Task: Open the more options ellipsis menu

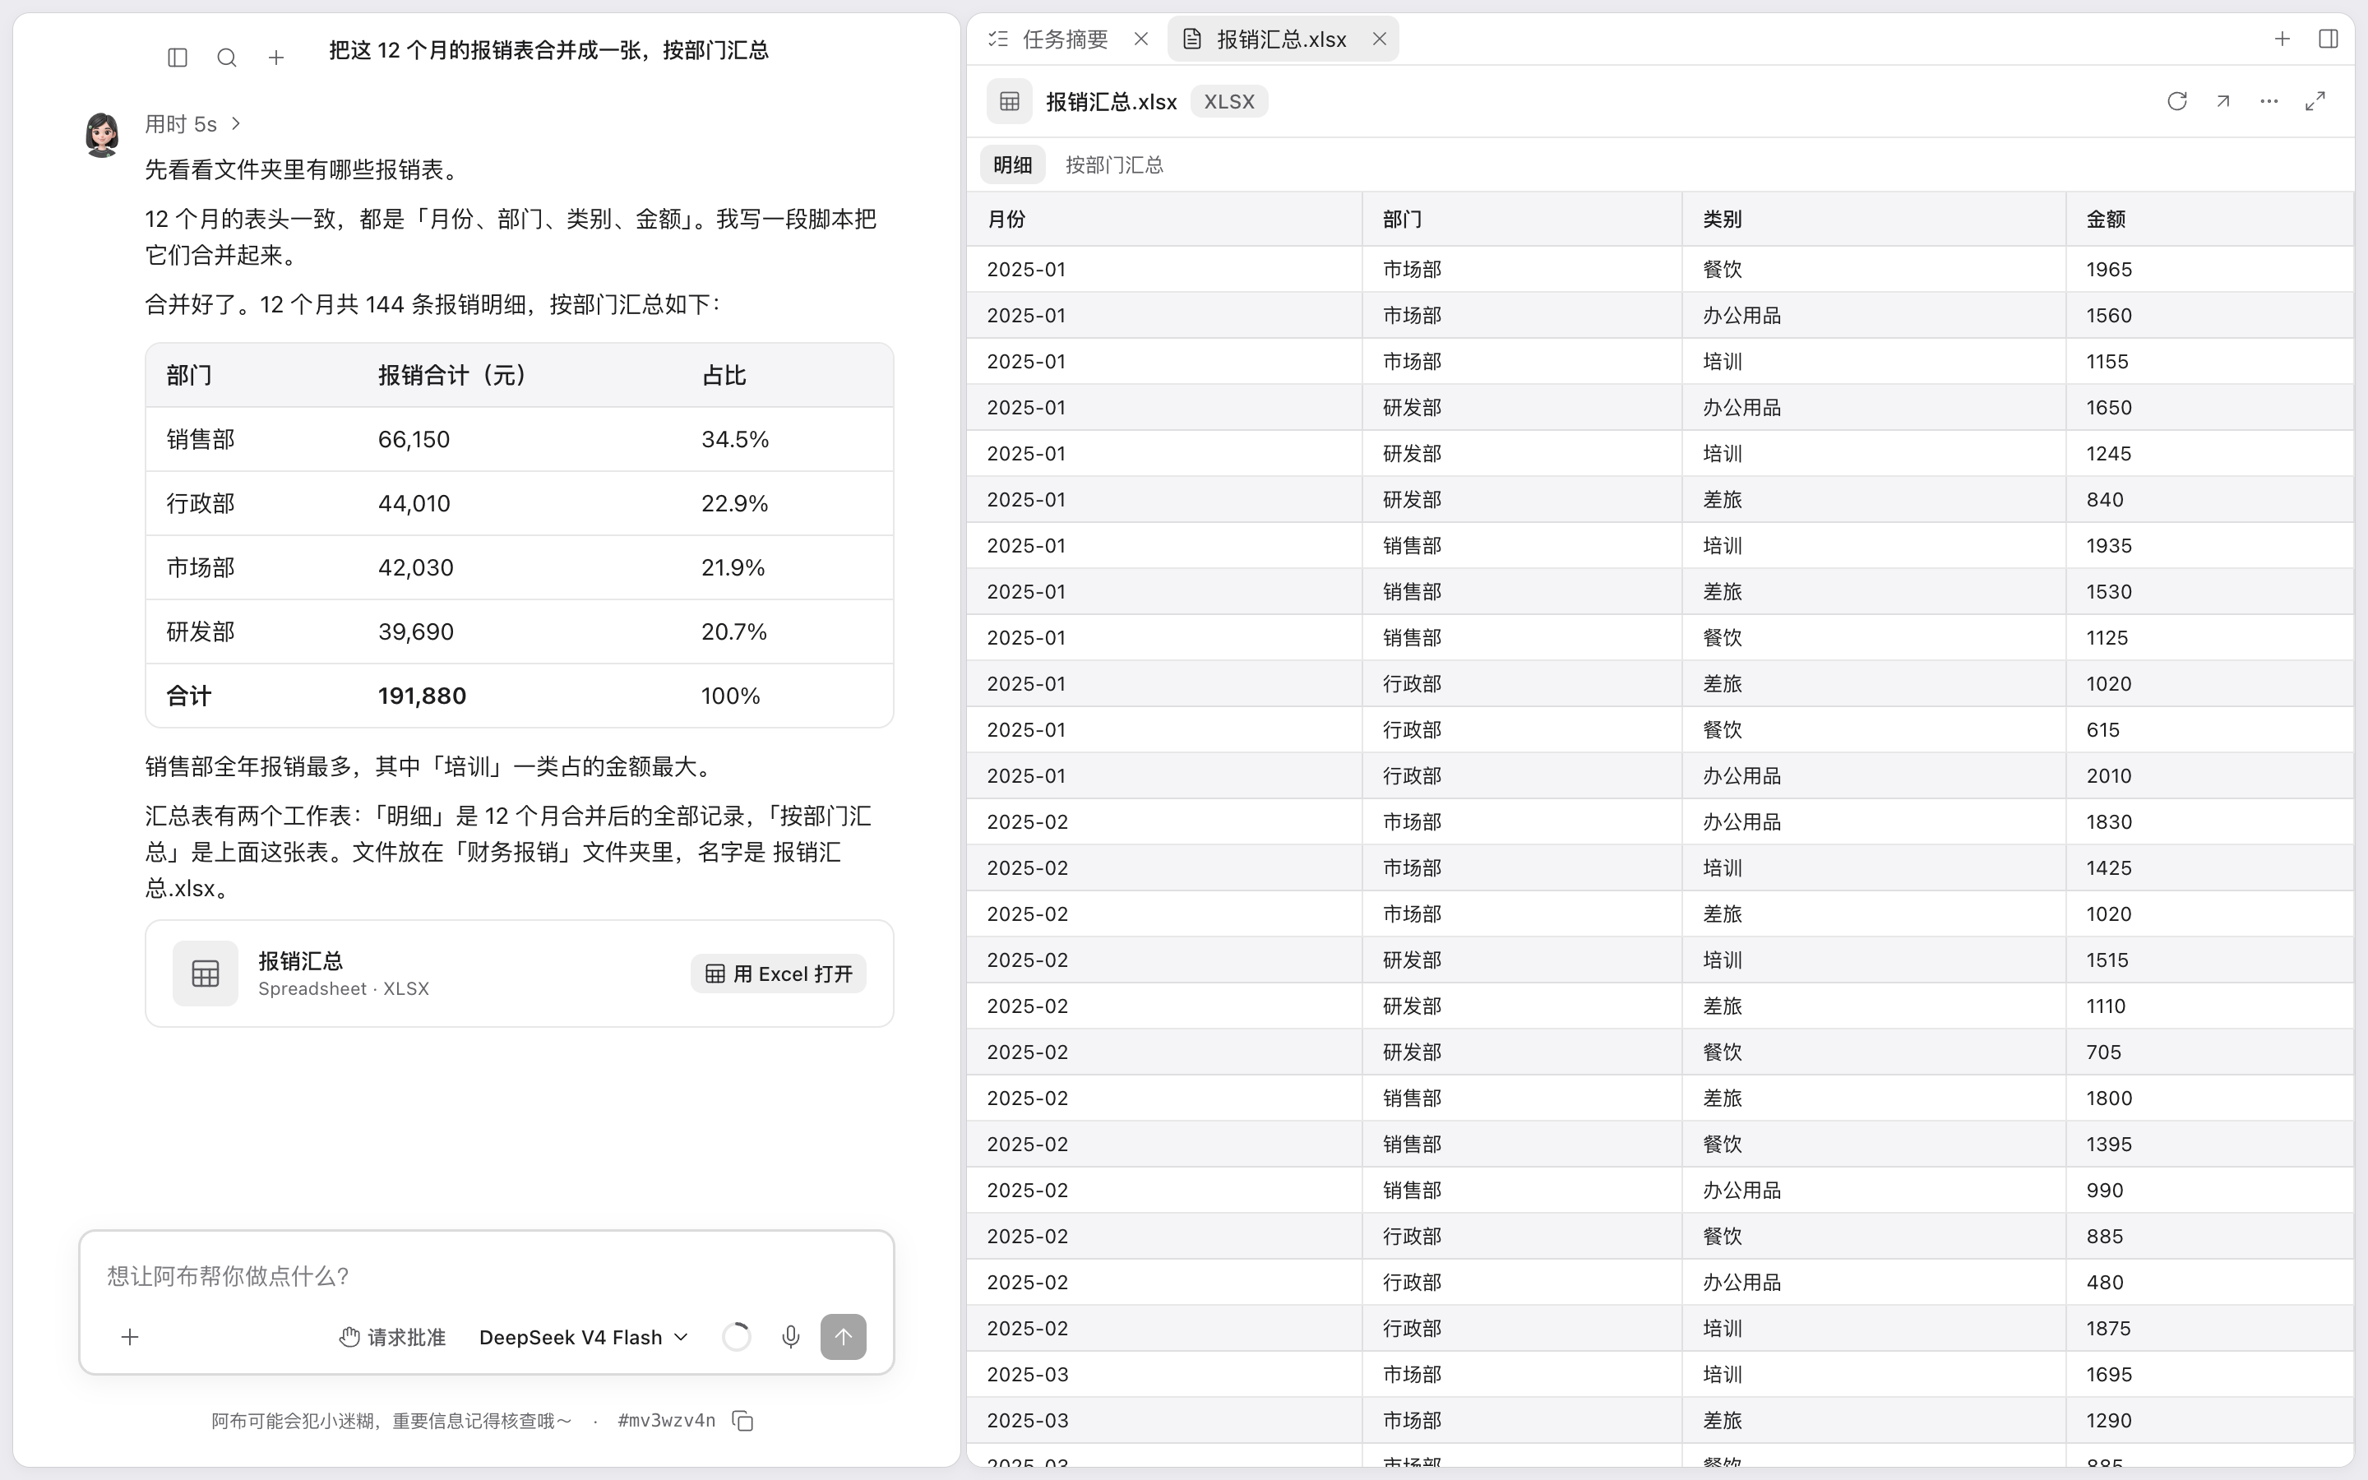Action: [x=2269, y=102]
